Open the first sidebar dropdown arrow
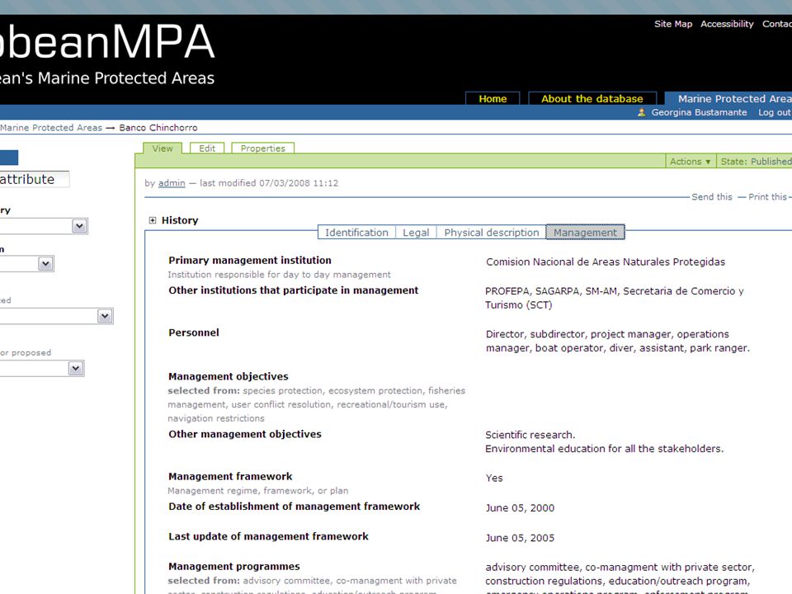The width and height of the screenshot is (792, 594). click(x=79, y=226)
